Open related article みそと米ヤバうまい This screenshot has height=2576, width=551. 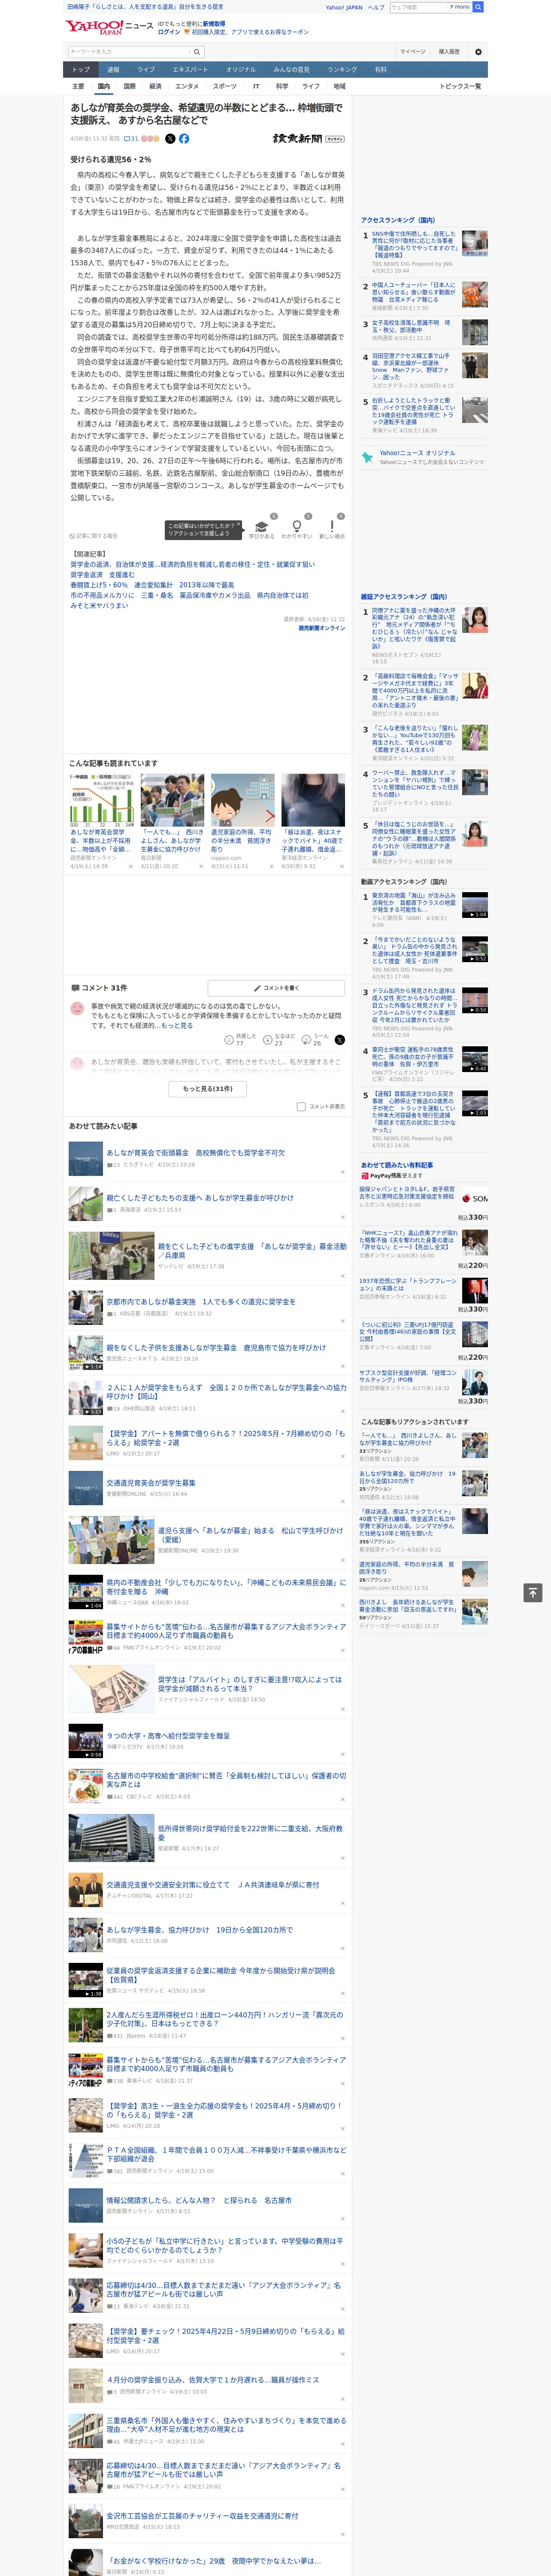coord(99,605)
